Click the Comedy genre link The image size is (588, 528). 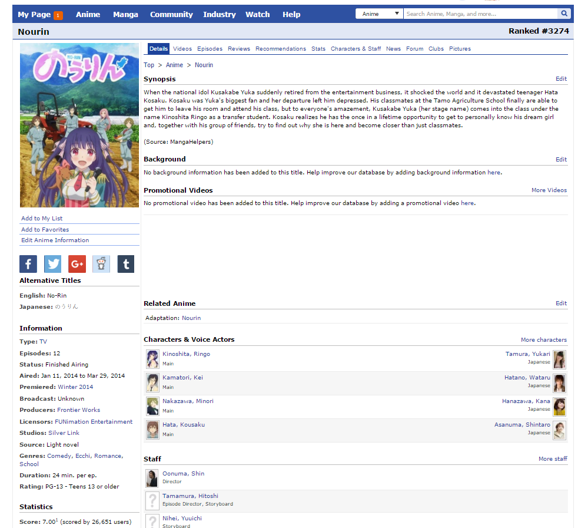point(59,456)
